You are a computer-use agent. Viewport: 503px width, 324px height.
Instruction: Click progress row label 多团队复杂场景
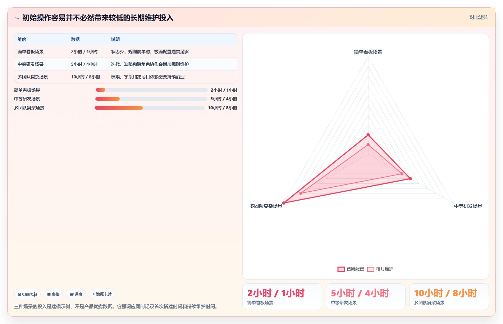[x=29, y=108]
